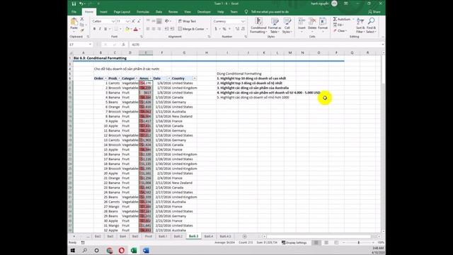
Task: Open the Fill menu in Editing group
Action: click(338, 25)
